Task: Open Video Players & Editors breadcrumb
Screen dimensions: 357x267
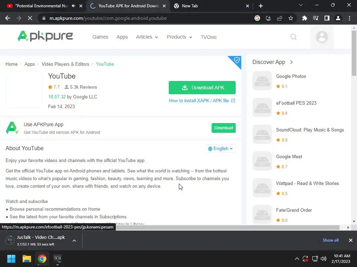Action: [x=65, y=64]
